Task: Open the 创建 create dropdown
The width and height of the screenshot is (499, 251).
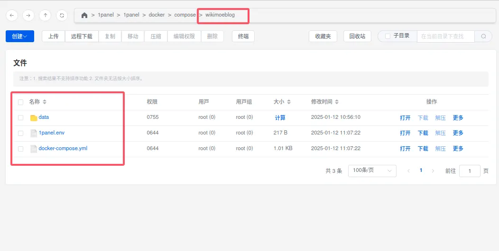Action: pos(20,36)
